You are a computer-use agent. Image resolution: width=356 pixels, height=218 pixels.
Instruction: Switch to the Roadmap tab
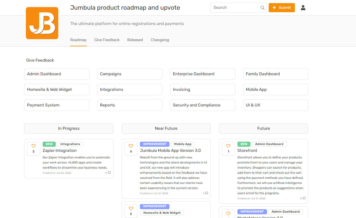click(x=78, y=40)
